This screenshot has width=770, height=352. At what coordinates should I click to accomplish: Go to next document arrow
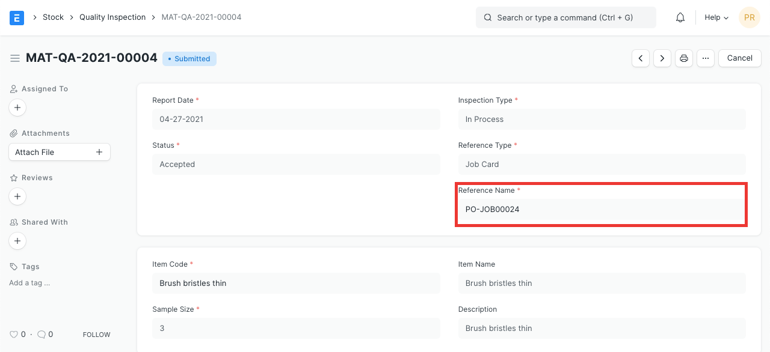pyautogui.click(x=662, y=58)
